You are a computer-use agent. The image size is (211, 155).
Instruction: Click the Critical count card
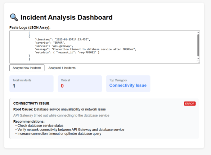click(80, 84)
